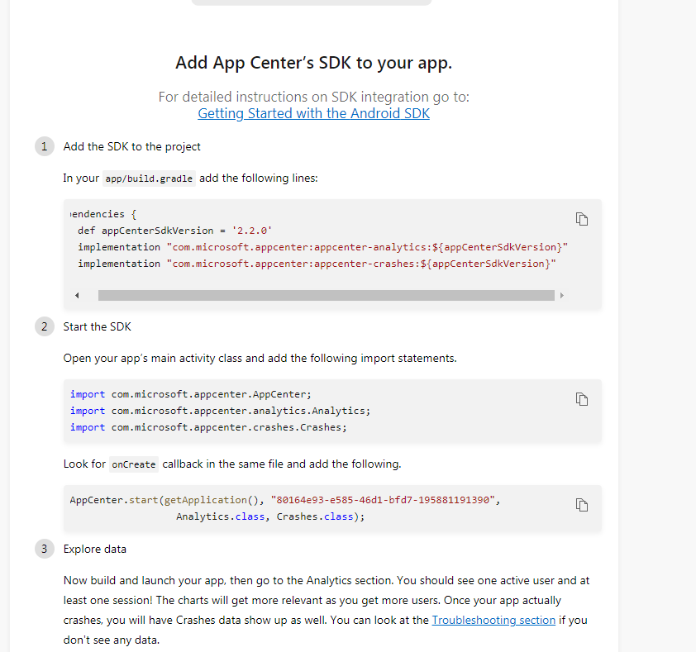Click the 'Start the SDK' heading

98,326
